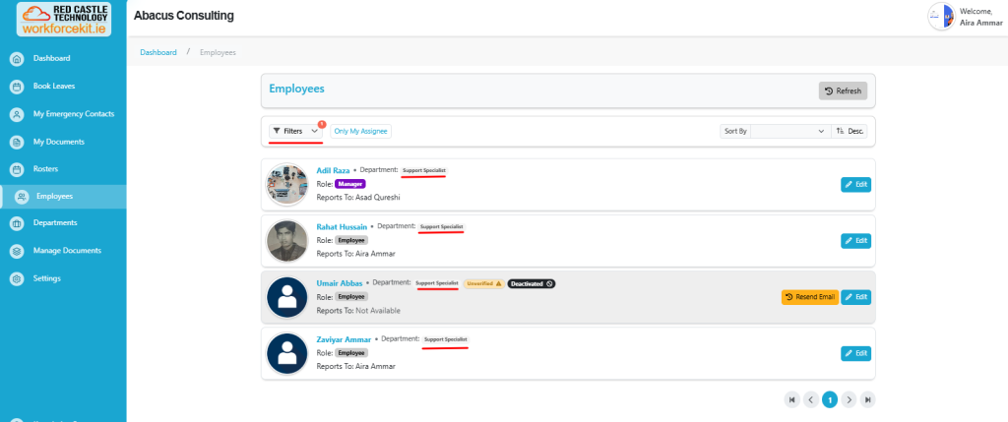This screenshot has height=422, width=1008.
Task: Click Rahat Hussain's profile photo
Action: click(286, 240)
